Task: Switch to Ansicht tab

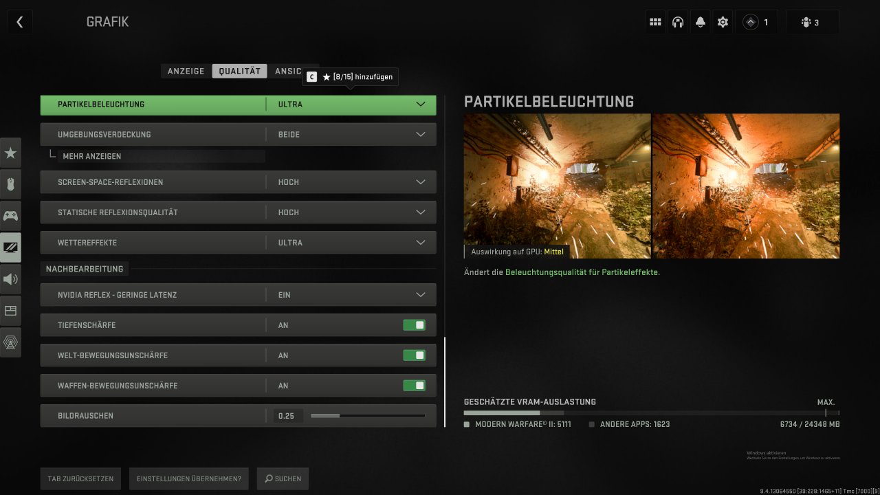Action: click(x=288, y=71)
